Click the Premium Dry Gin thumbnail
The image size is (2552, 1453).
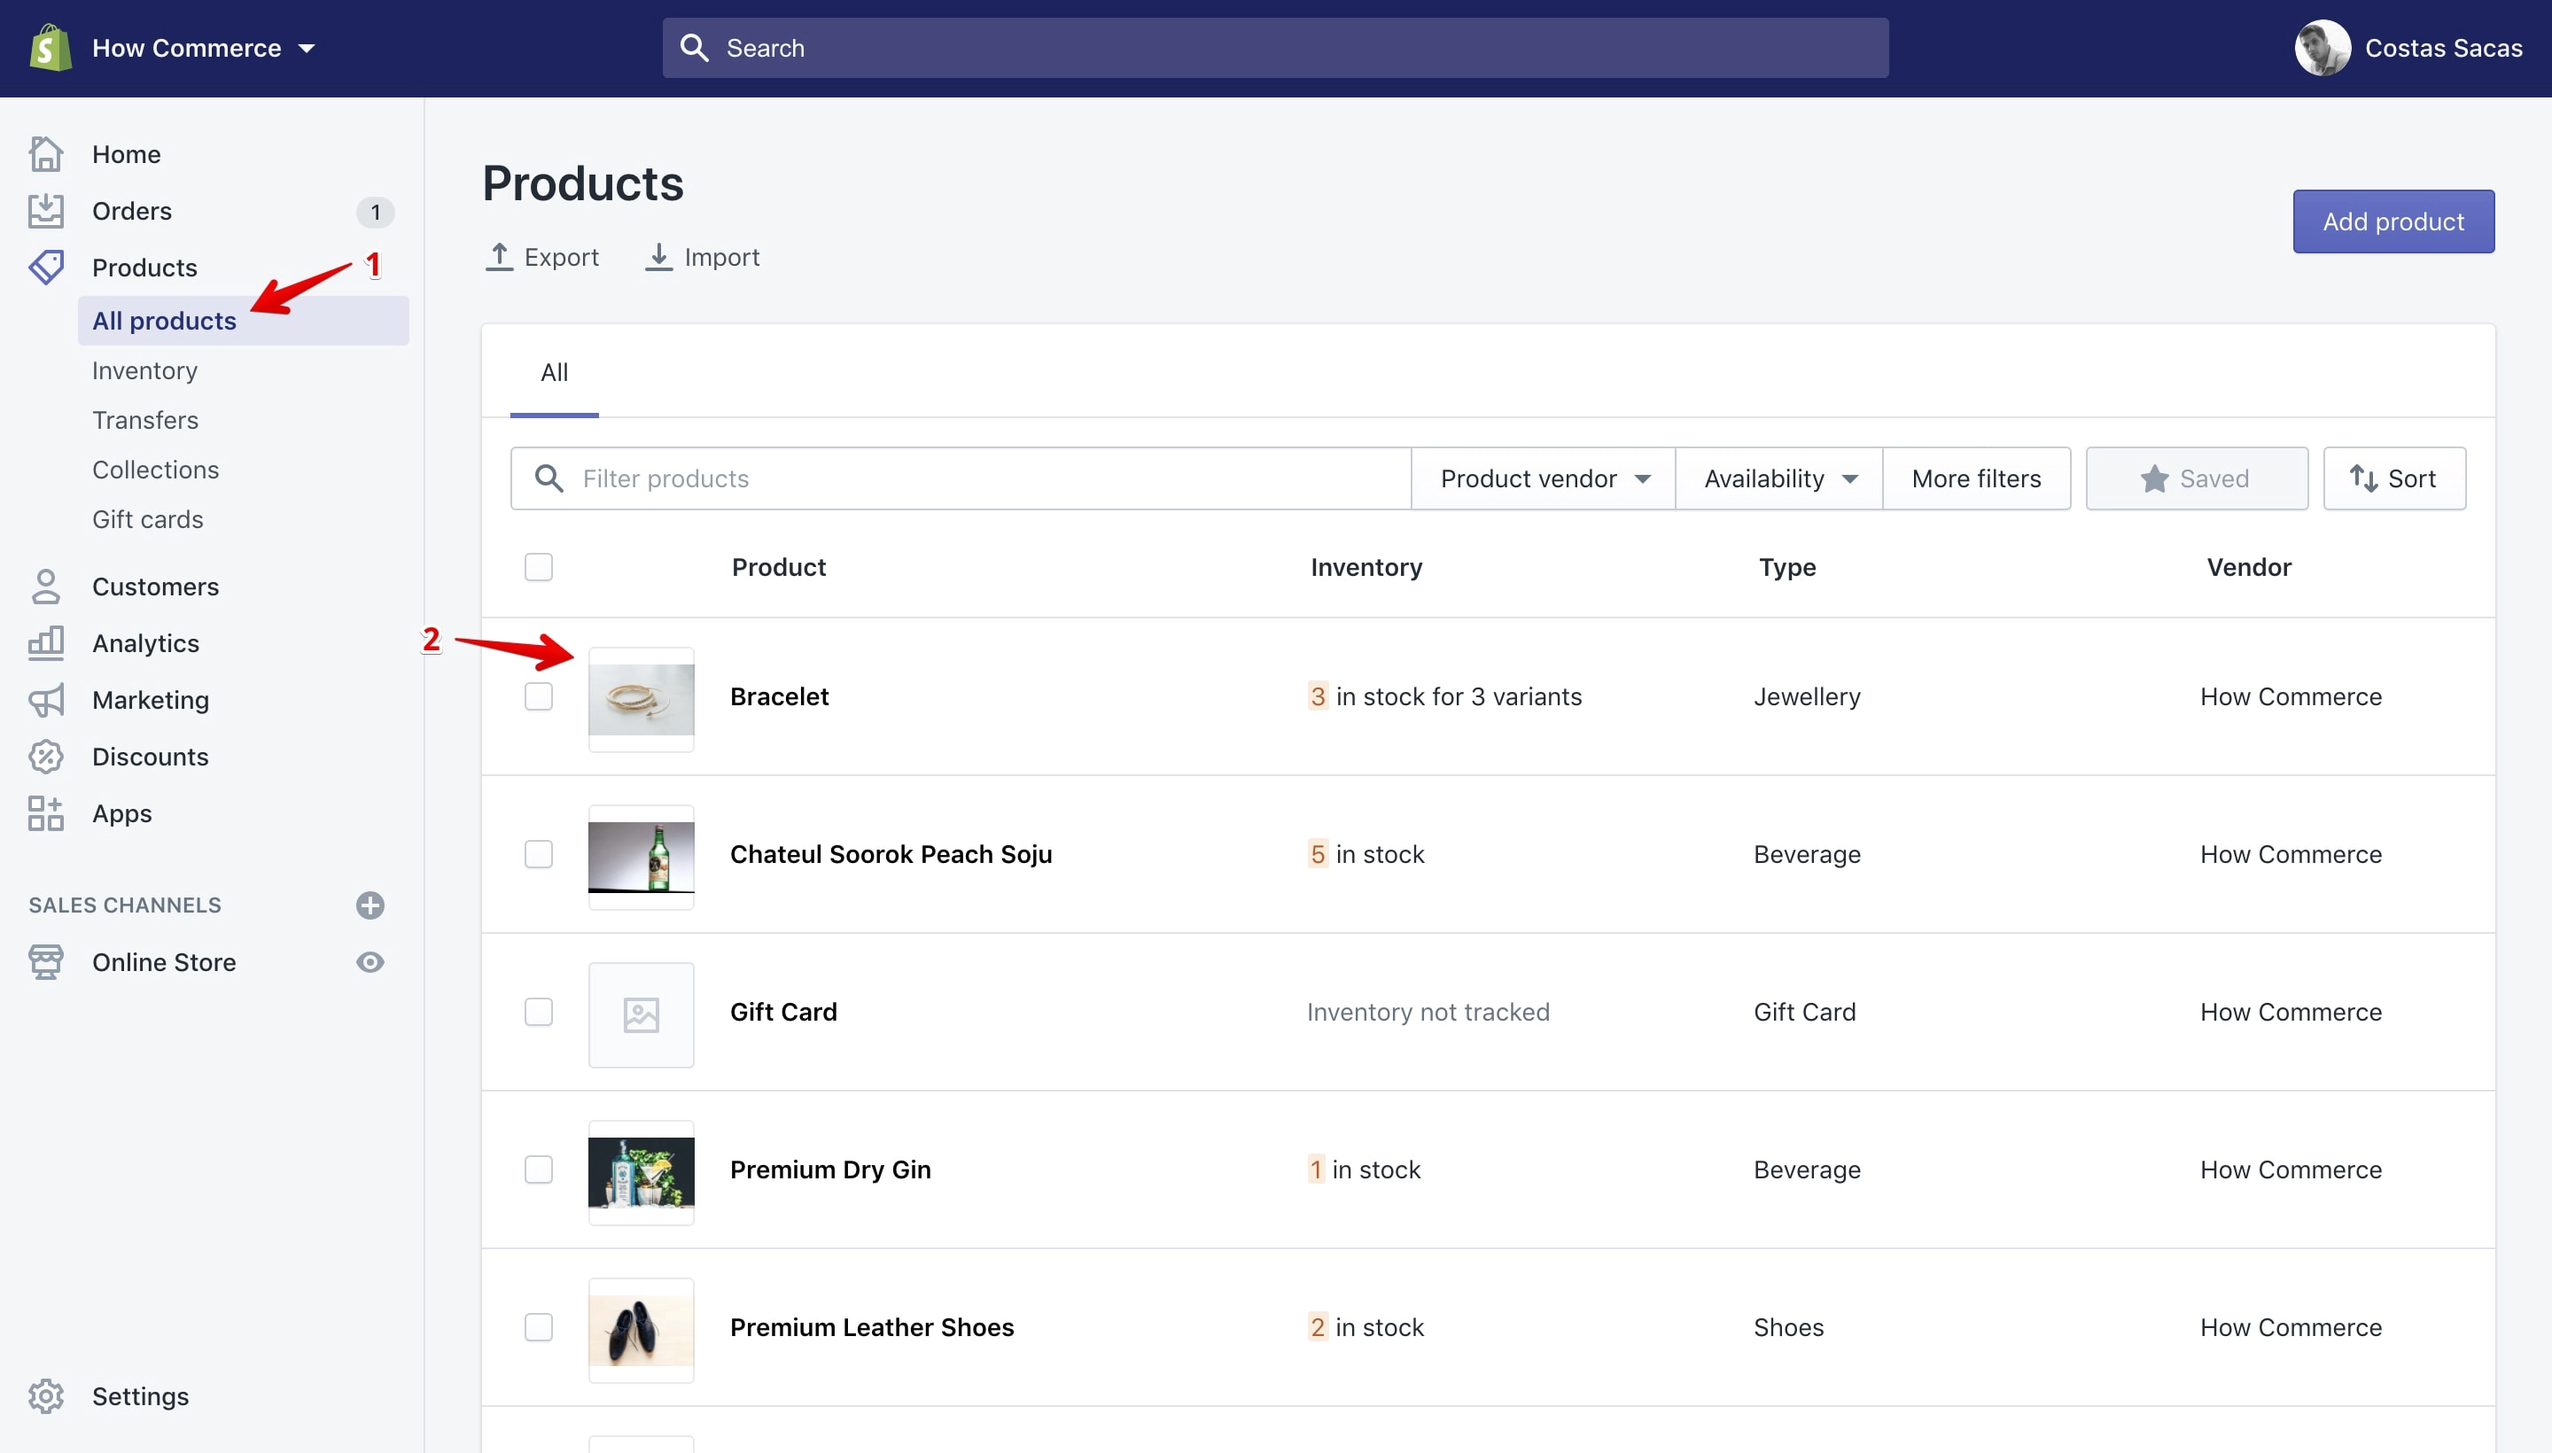641,1172
